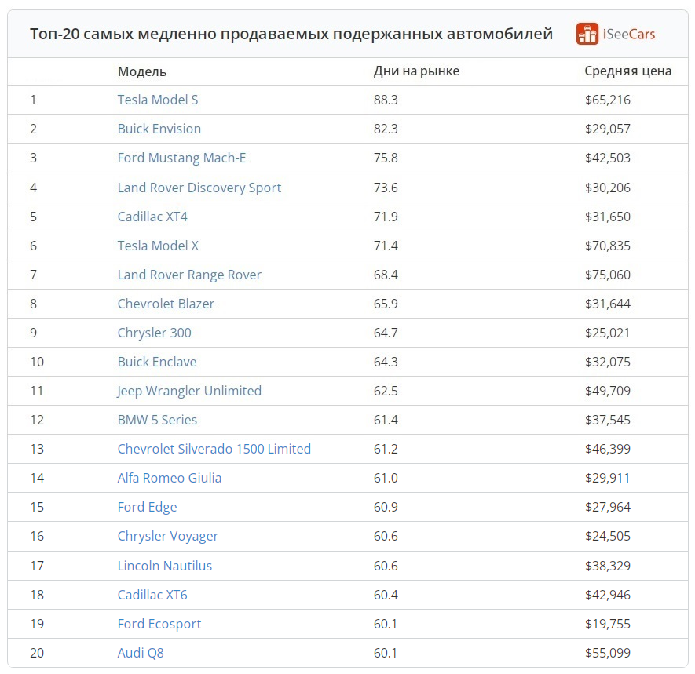Select the 82.3 days value
Image resolution: width=695 pixels, height=674 pixels.
tap(386, 129)
